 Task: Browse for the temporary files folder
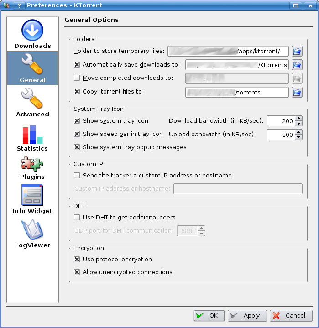pyautogui.click(x=297, y=51)
